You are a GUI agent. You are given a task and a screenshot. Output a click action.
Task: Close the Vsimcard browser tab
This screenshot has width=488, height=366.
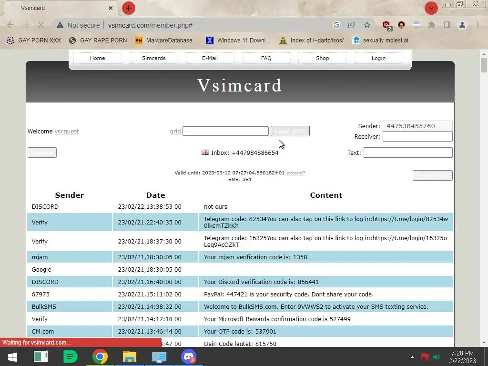(111, 8)
